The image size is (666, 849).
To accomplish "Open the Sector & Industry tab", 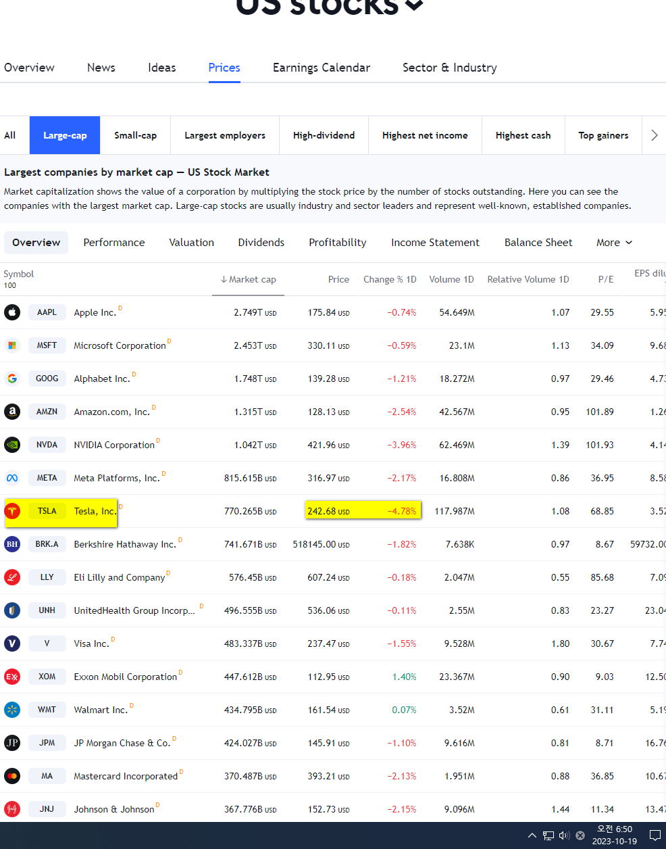I will 450,68.
